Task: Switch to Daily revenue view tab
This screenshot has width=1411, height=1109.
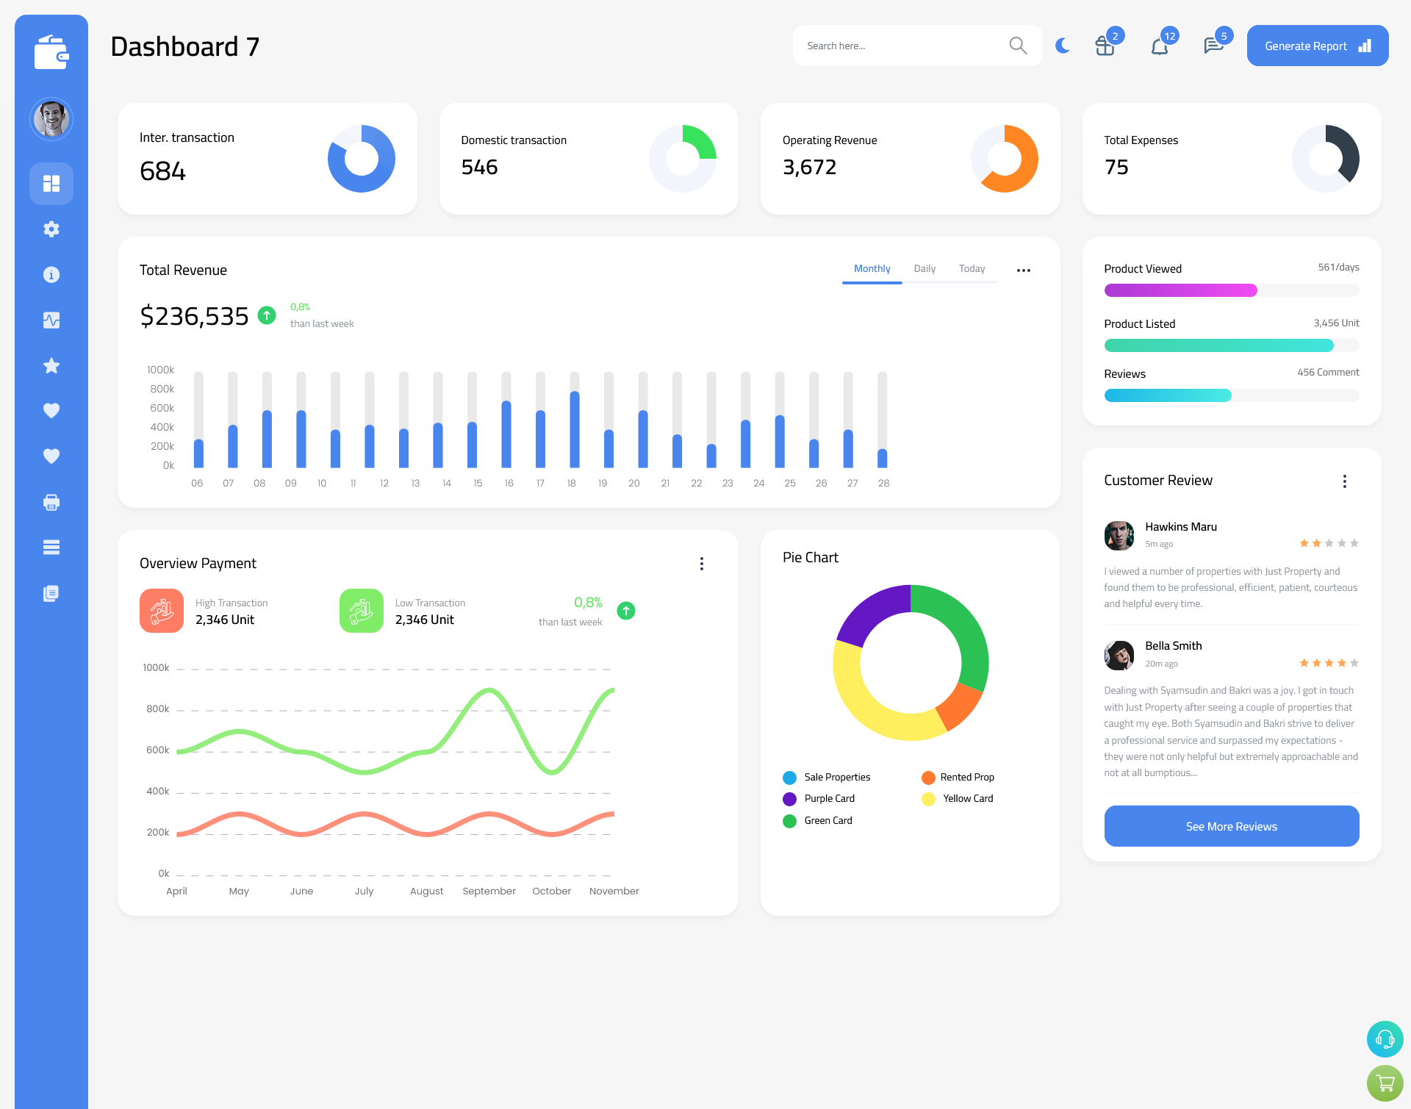Action: [924, 268]
